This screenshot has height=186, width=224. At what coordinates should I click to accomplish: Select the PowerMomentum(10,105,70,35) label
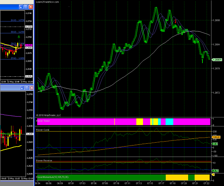pos(52,177)
